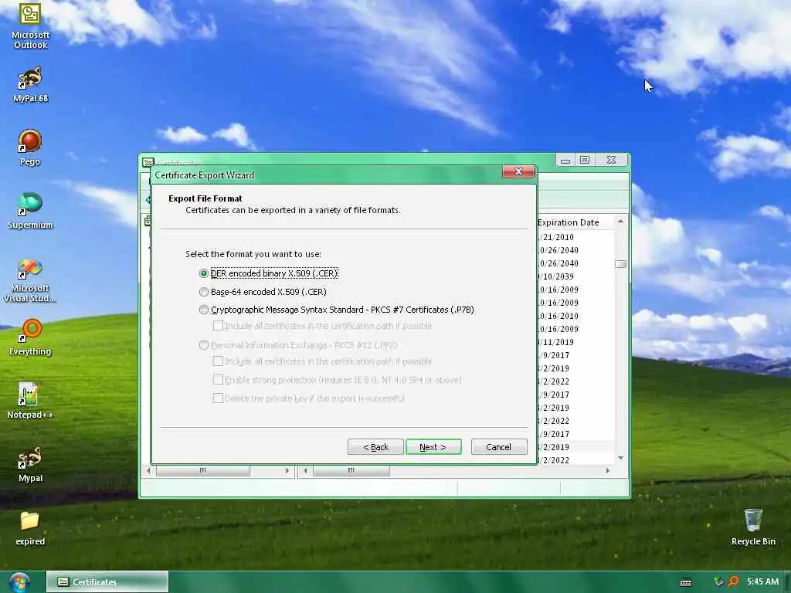Close the Certificate Export Wizard dialog
This screenshot has height=593, width=791.
518,171
